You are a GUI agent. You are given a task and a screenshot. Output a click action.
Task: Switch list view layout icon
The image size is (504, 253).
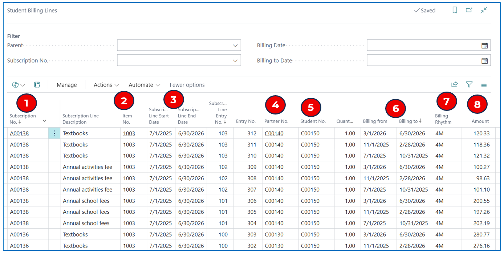click(x=484, y=85)
